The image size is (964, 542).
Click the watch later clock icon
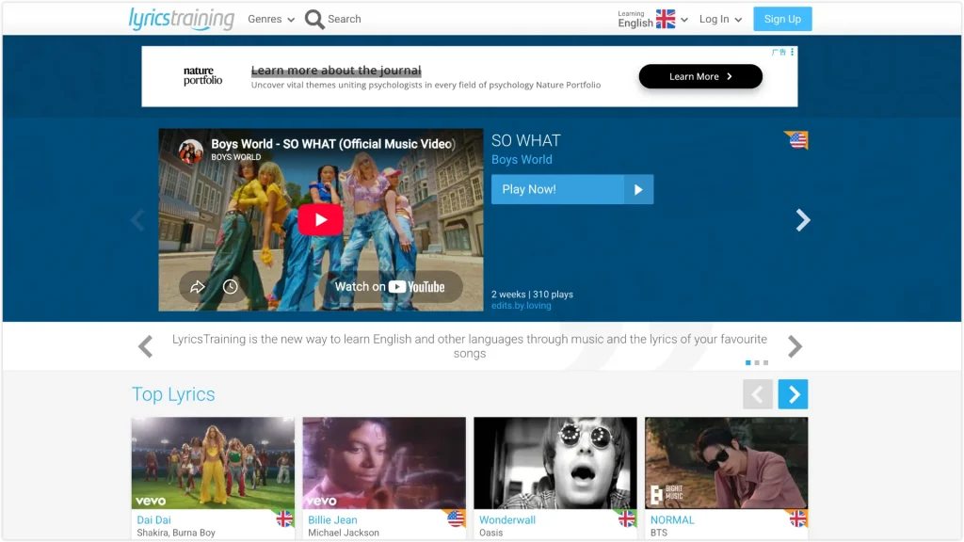point(231,287)
